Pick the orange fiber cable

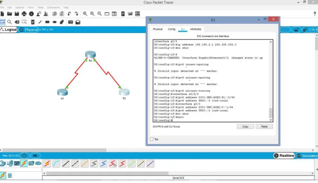84,163
